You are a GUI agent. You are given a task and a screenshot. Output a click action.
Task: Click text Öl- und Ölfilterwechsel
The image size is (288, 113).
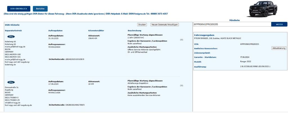pos(137,52)
